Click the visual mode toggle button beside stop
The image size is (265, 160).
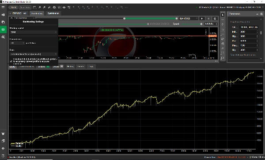click(215, 19)
